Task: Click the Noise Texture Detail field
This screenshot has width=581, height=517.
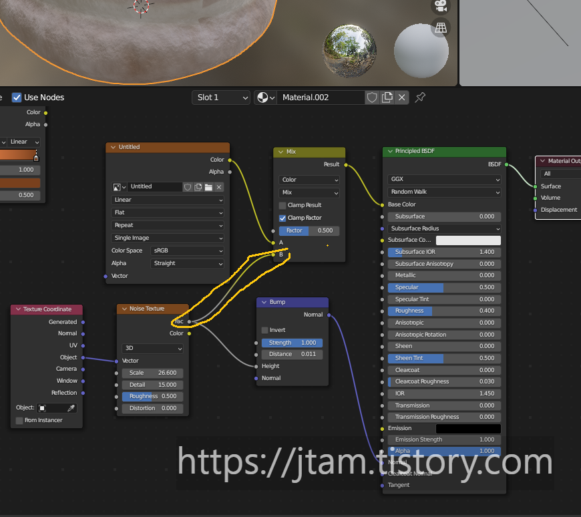Action: [152, 385]
